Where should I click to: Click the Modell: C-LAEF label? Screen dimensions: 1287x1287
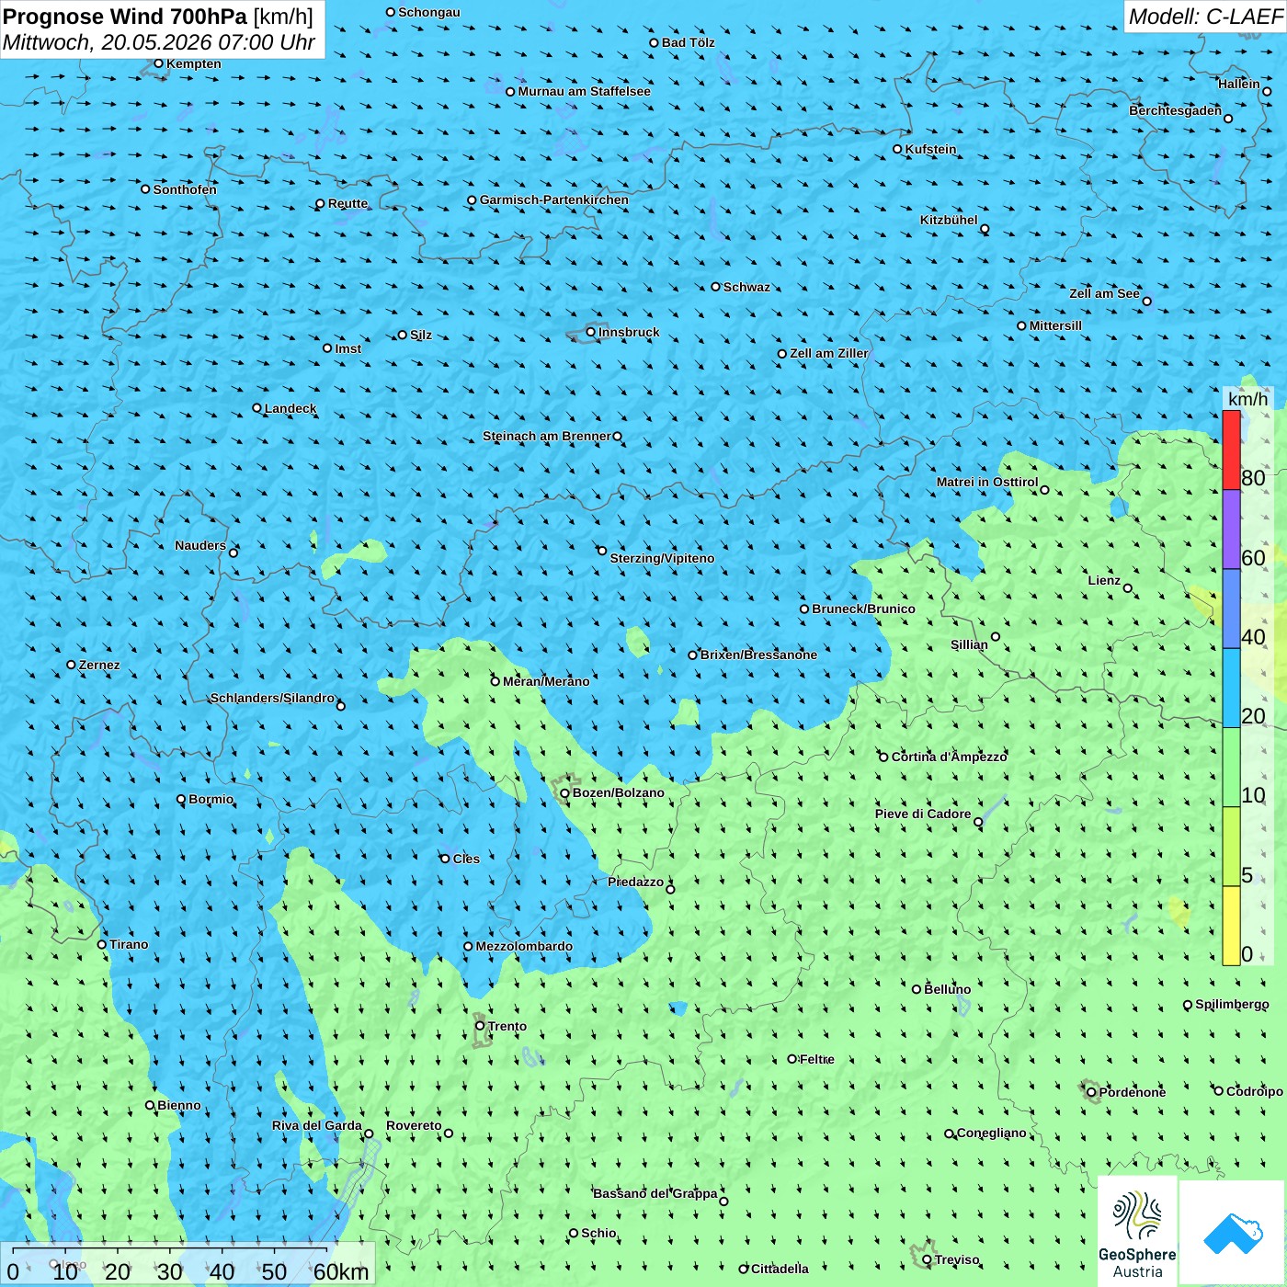pyautogui.click(x=1205, y=17)
